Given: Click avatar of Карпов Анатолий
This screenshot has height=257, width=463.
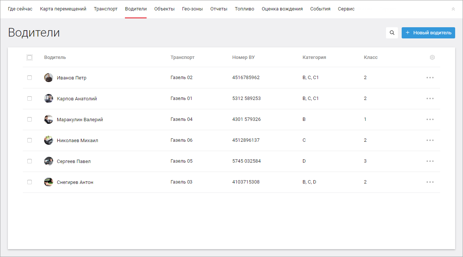Looking at the screenshot, I should point(49,98).
